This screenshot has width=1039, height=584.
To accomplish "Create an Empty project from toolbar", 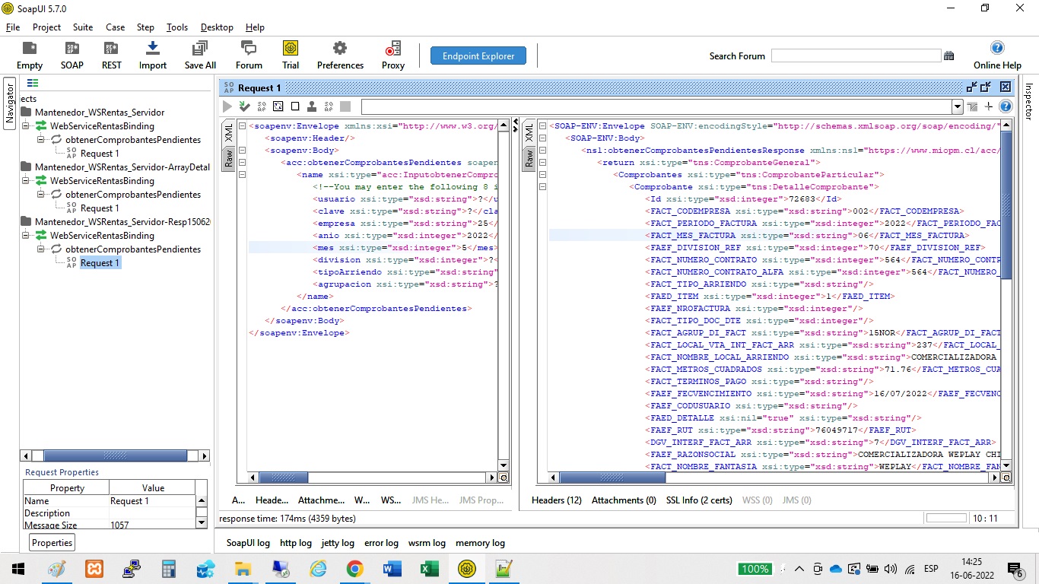I will pos(30,56).
